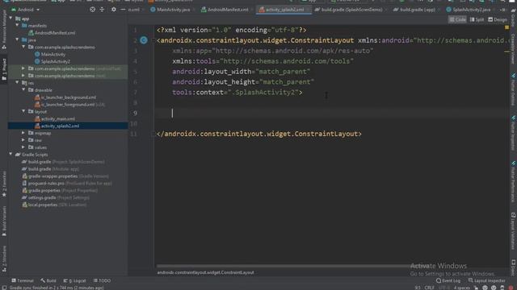Screen dimensions: 517x290
Task: Open the Android project view dropdown
Action: tap(25, 10)
